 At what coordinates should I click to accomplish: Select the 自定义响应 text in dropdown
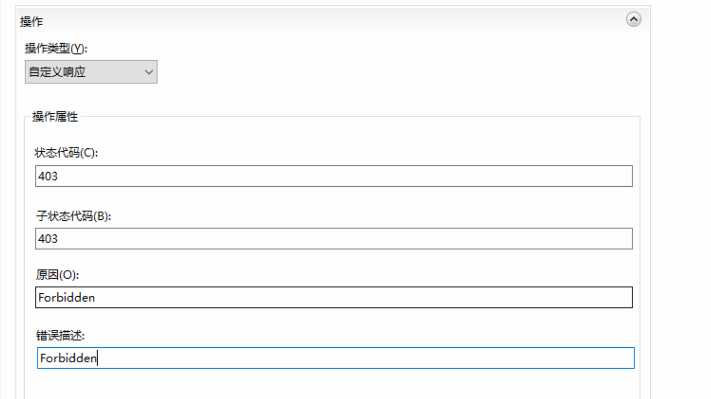57,72
